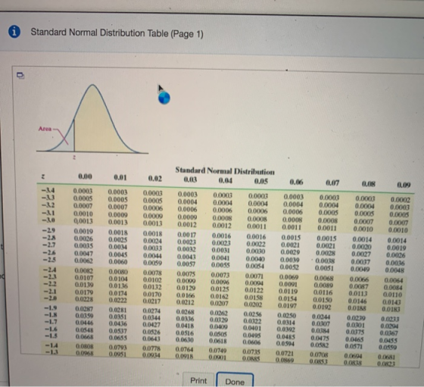The image size is (424, 387).
Task: Click the 0.01 column header
Action: pyautogui.click(x=120, y=177)
